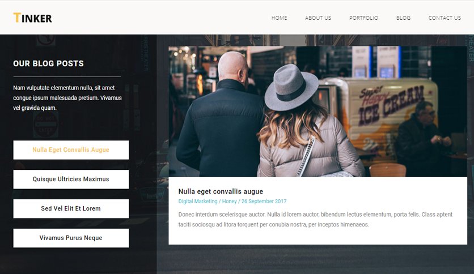Choose the Sed Vel Elit Et Lorem post

click(71, 208)
